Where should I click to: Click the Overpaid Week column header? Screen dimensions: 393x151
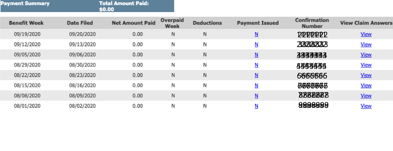tap(172, 23)
